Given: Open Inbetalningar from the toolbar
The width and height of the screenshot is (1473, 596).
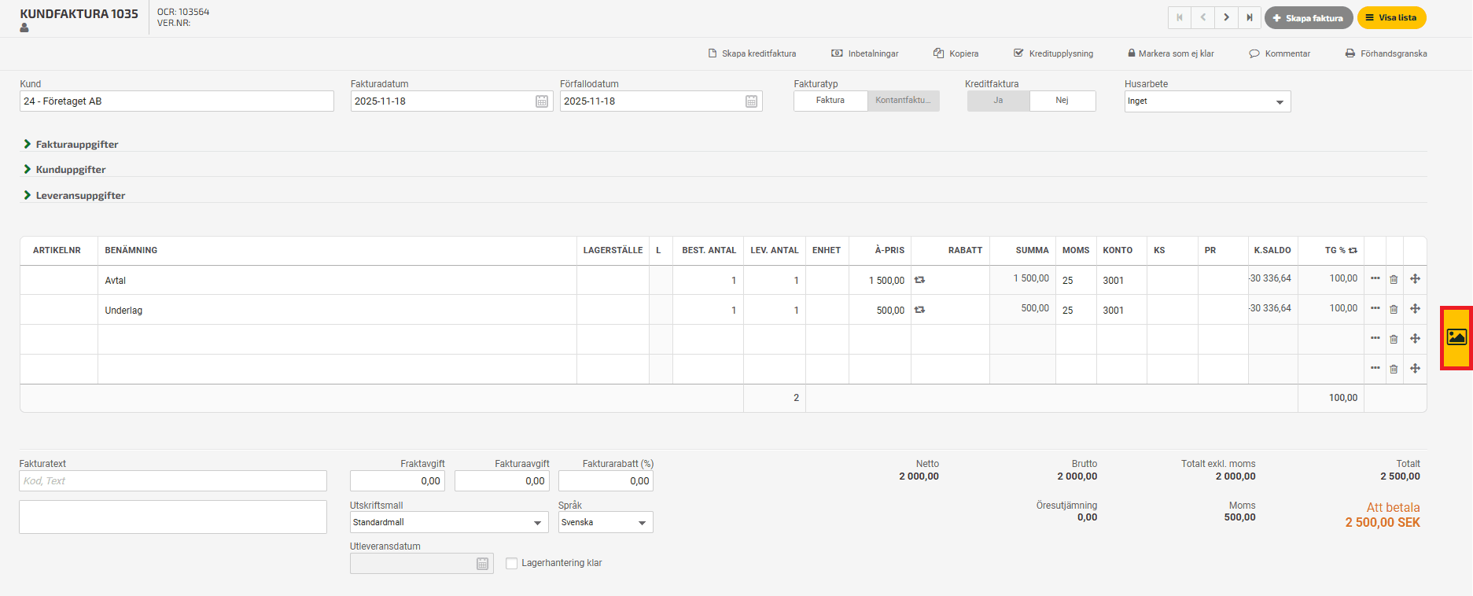Looking at the screenshot, I should click(x=865, y=53).
